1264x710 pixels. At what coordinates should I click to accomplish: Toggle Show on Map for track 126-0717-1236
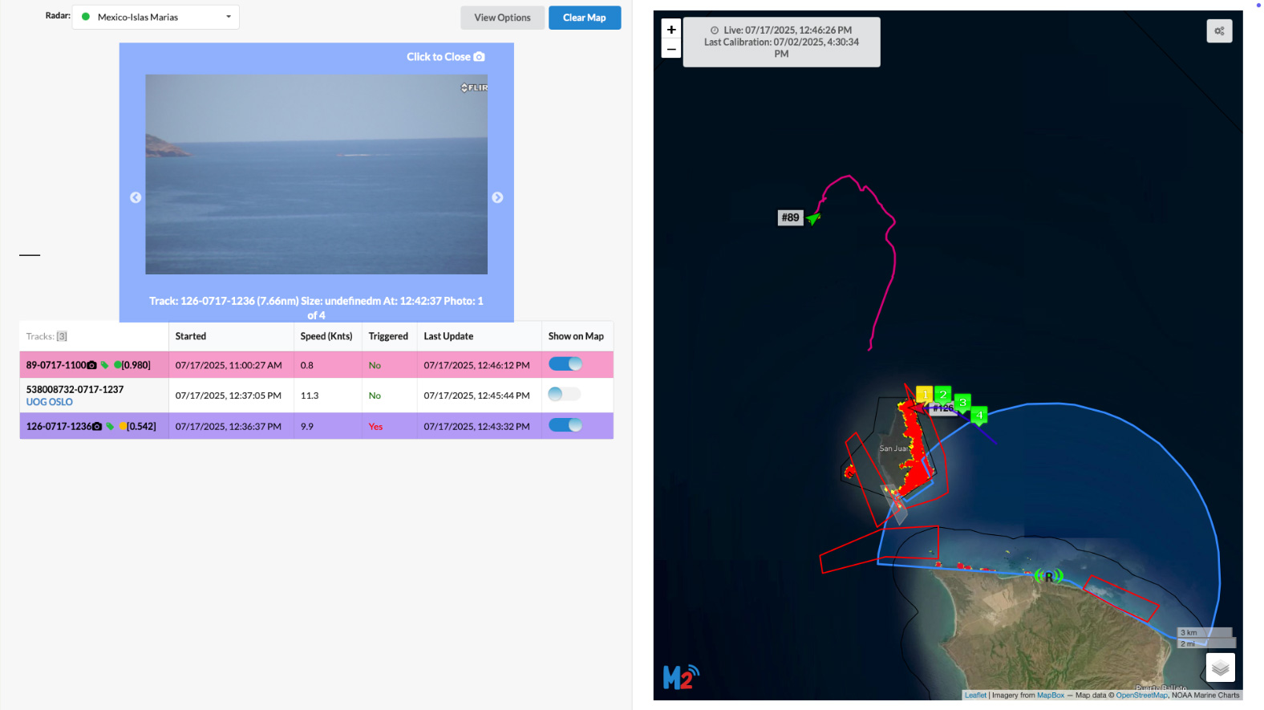[565, 425]
